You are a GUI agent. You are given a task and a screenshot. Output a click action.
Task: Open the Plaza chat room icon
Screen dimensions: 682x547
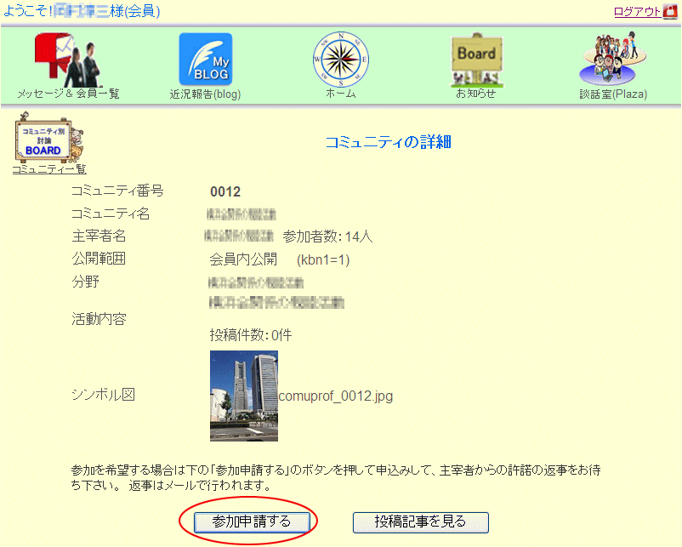click(x=609, y=58)
